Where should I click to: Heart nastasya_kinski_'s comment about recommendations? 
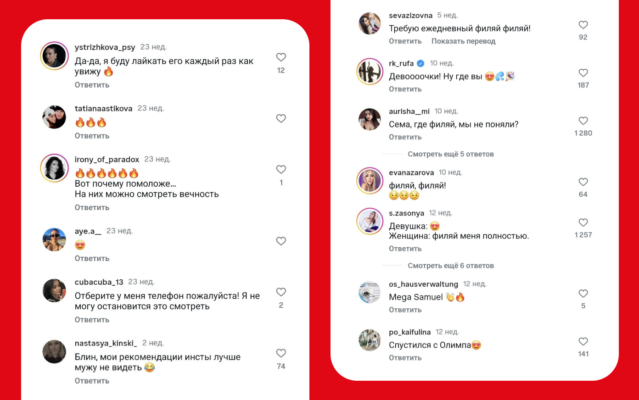[281, 353]
